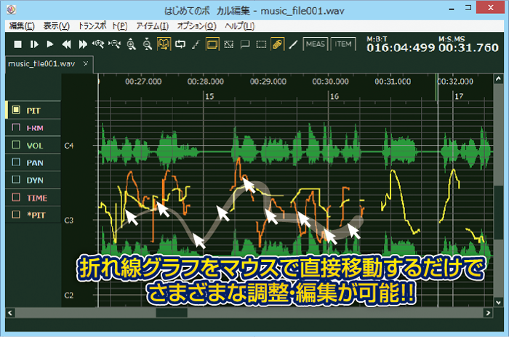Screen dimensions: 509x337
Task: Click the zoom-in magnifier icon
Action: (131, 44)
